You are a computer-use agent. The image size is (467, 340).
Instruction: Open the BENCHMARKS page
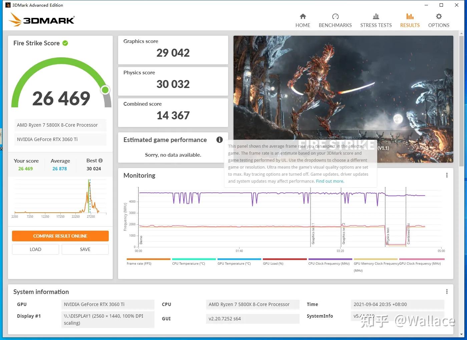pos(335,20)
